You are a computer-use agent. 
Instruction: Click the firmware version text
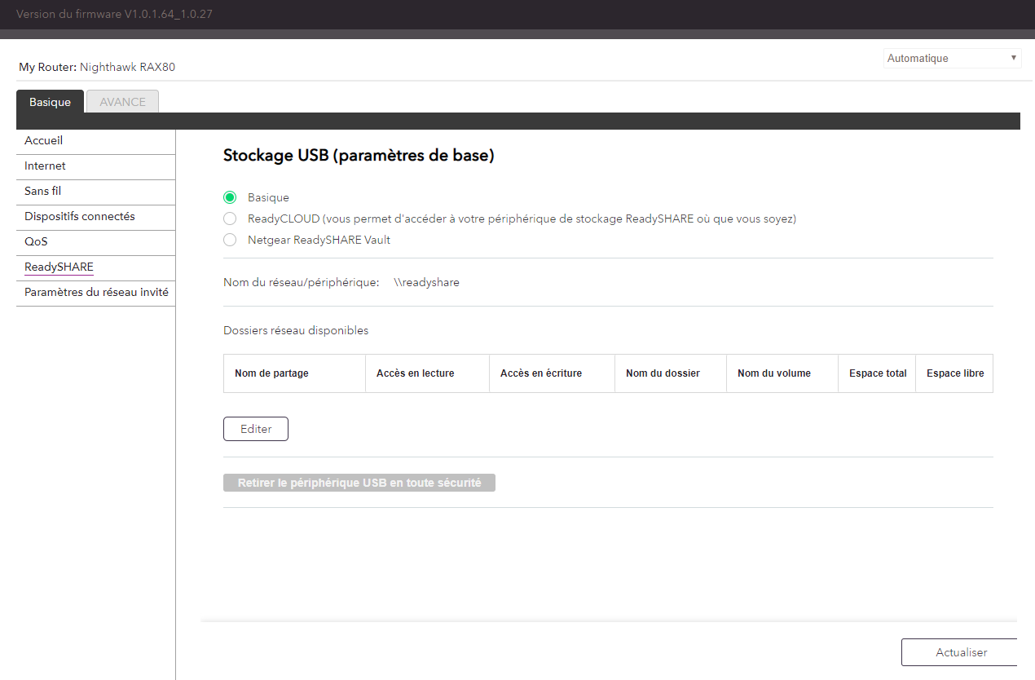114,15
